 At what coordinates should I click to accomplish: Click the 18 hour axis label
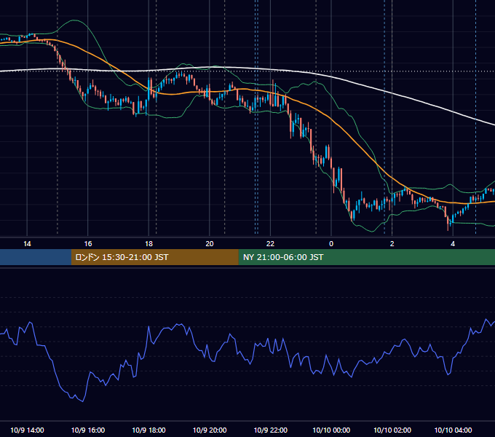(148, 244)
